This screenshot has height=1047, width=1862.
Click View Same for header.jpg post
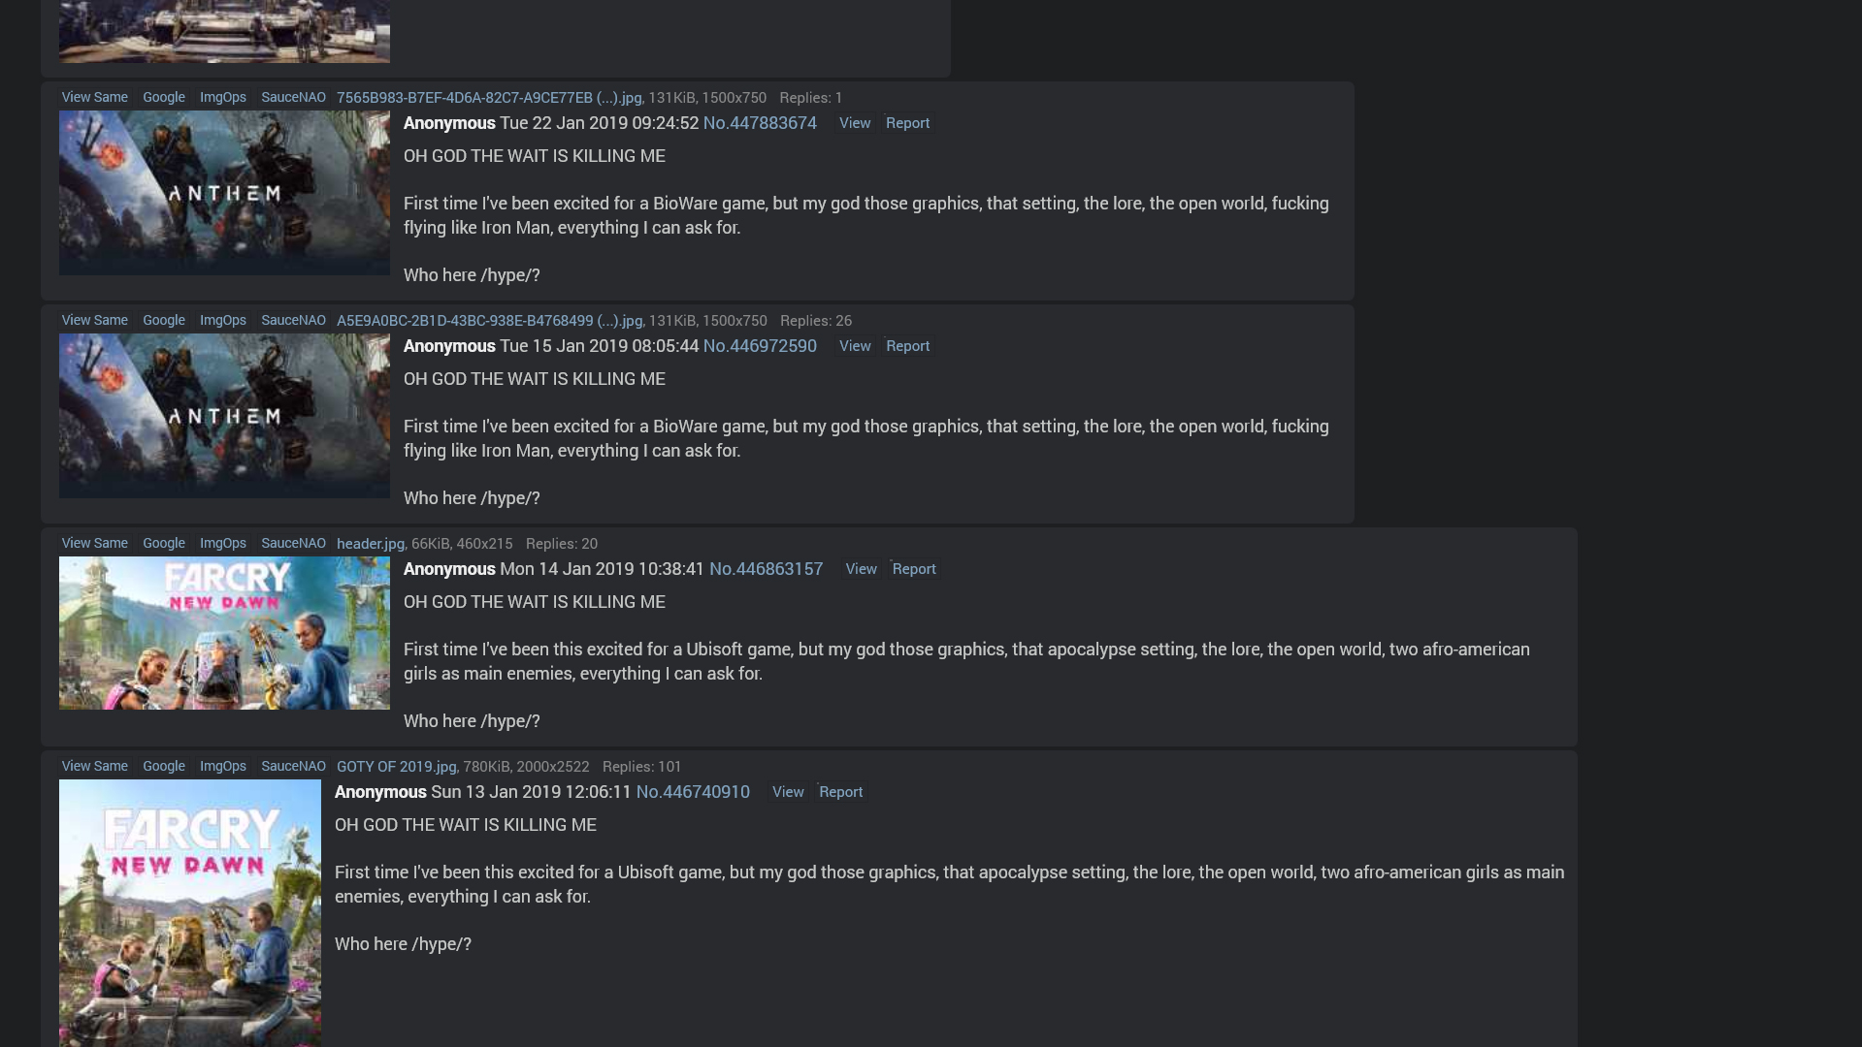tap(94, 543)
